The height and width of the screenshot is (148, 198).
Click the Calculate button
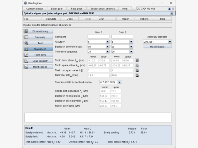[51, 19]
